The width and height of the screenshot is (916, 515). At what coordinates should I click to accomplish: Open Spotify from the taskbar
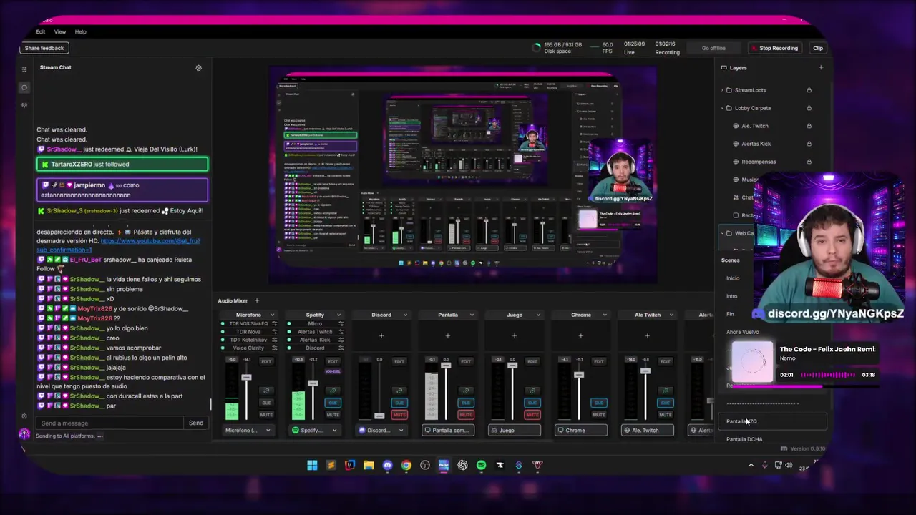(x=481, y=465)
